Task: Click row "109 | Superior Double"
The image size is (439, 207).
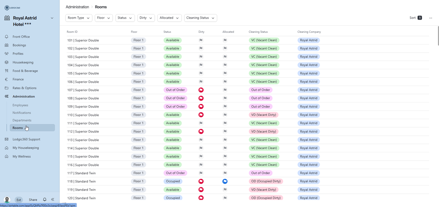Action: (x=248, y=106)
